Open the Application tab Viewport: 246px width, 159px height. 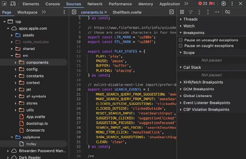tap(169, 4)
